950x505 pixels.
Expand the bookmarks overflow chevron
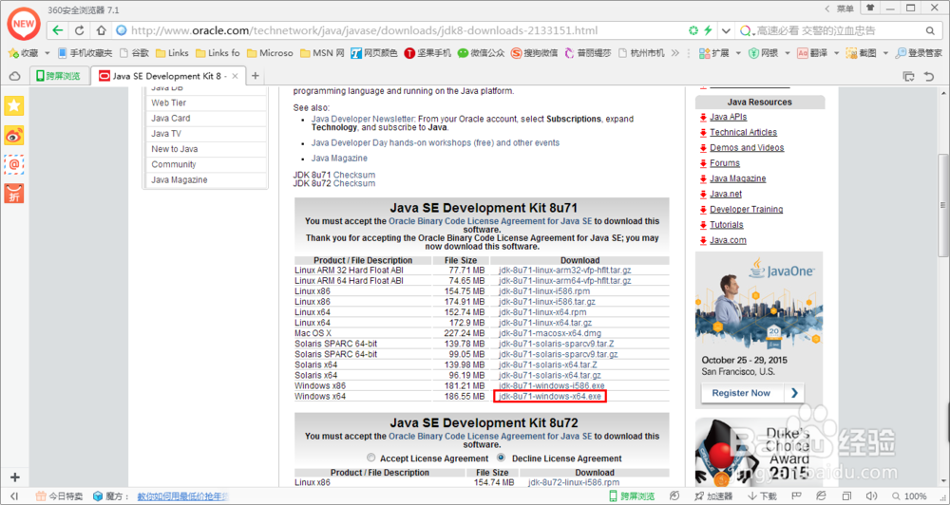674,53
